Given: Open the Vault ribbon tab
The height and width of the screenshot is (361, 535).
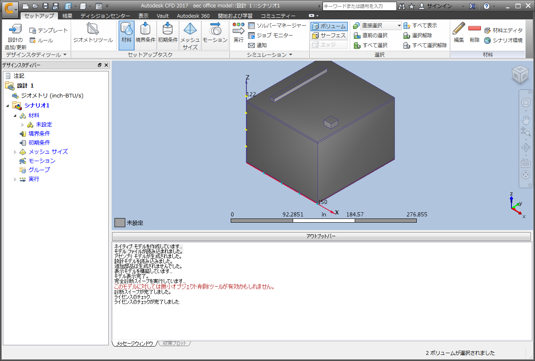Looking at the screenshot, I should (x=162, y=16).
